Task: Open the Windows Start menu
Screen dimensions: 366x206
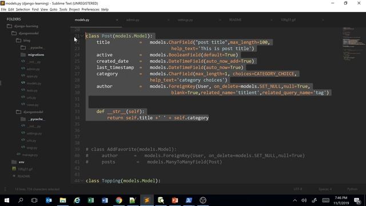Action: click(x=7, y=200)
